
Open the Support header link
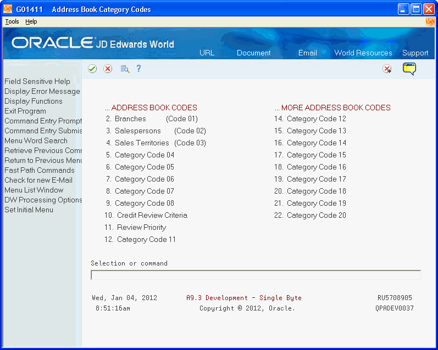click(415, 53)
